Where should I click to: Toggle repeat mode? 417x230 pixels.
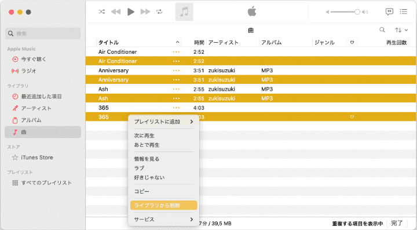[159, 12]
